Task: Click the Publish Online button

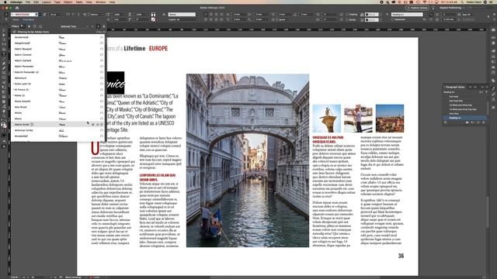Action: 418,8
